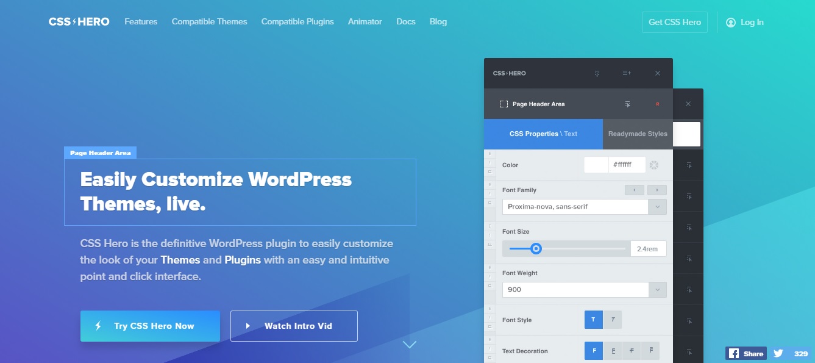The image size is (815, 363).
Task: Go to the Animator page
Action: coord(365,22)
